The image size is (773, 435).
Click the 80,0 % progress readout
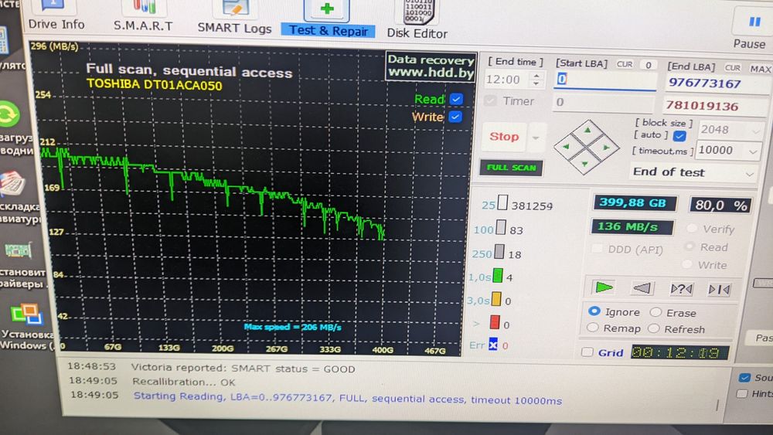720,205
